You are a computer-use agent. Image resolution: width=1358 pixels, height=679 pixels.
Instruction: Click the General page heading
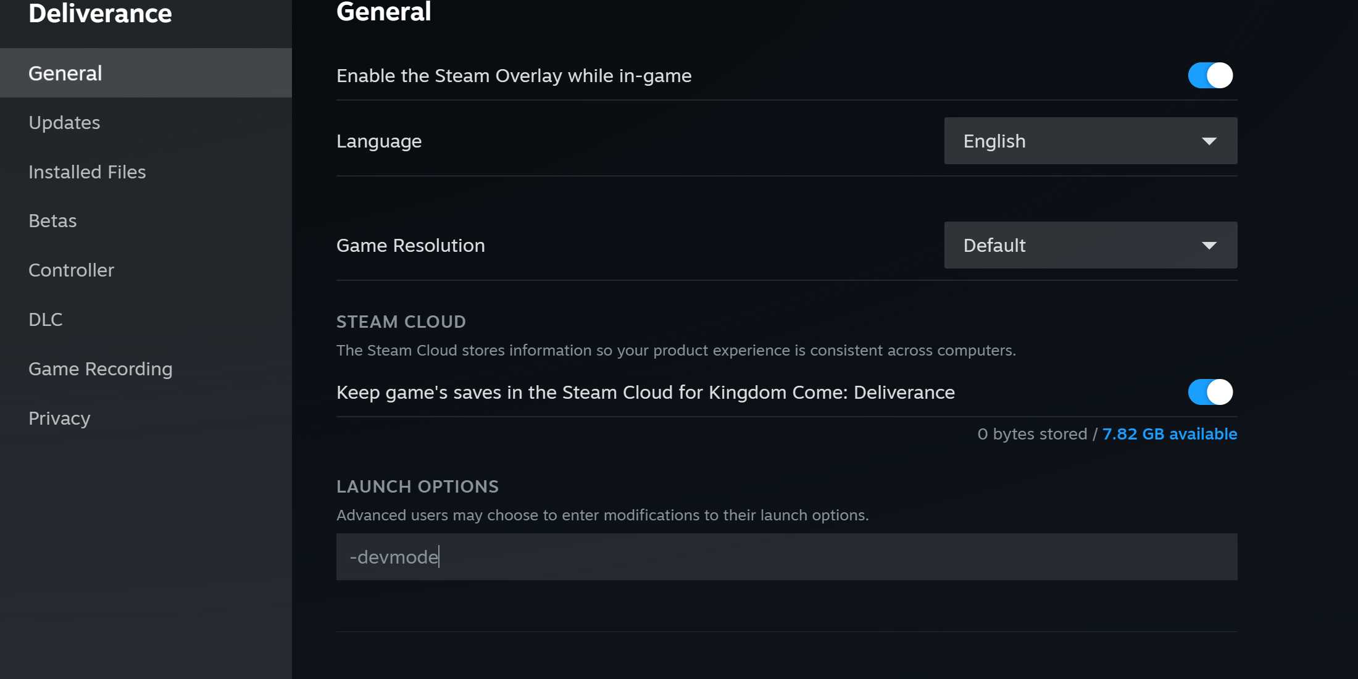tap(383, 12)
